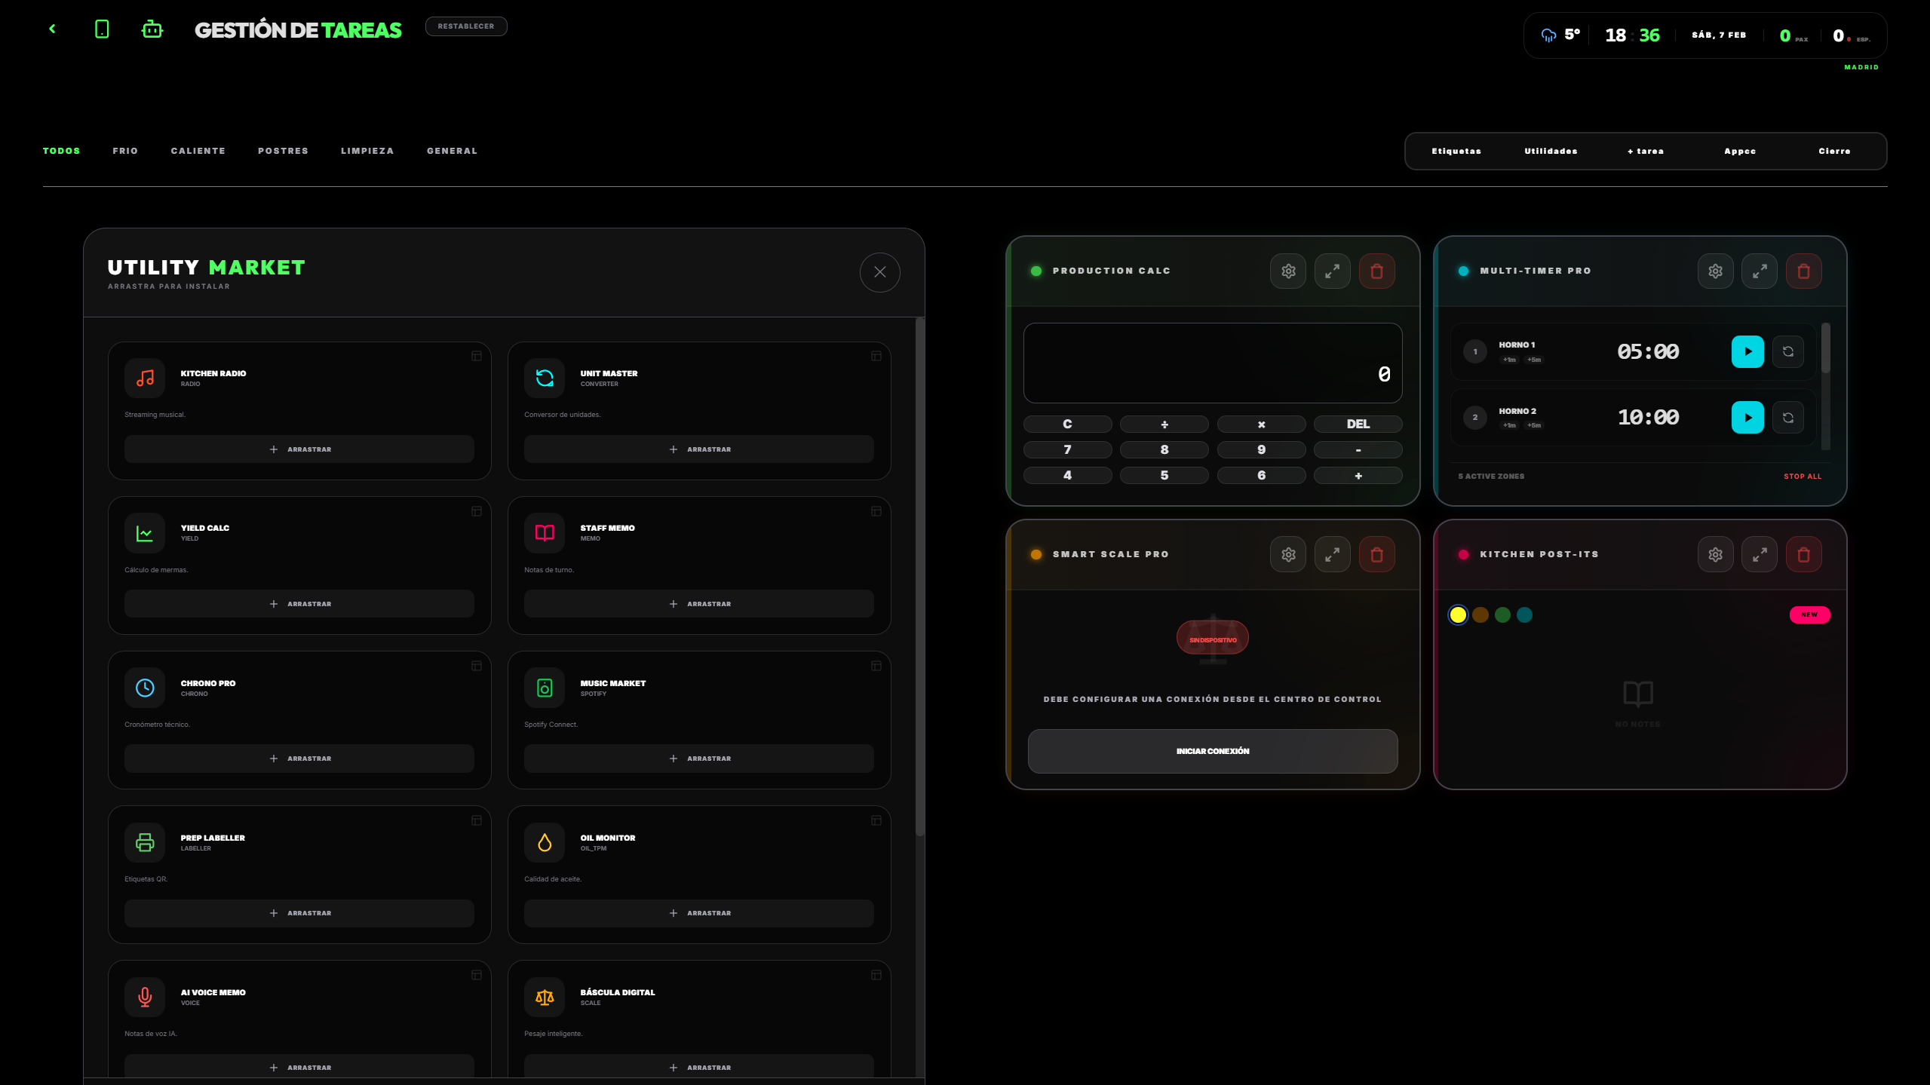
Task: Click STOP ALL in the Multi-Timer
Action: coord(1802,477)
